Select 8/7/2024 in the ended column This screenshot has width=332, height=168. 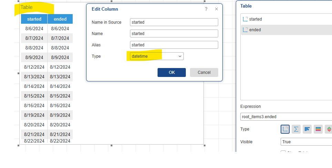60,38
